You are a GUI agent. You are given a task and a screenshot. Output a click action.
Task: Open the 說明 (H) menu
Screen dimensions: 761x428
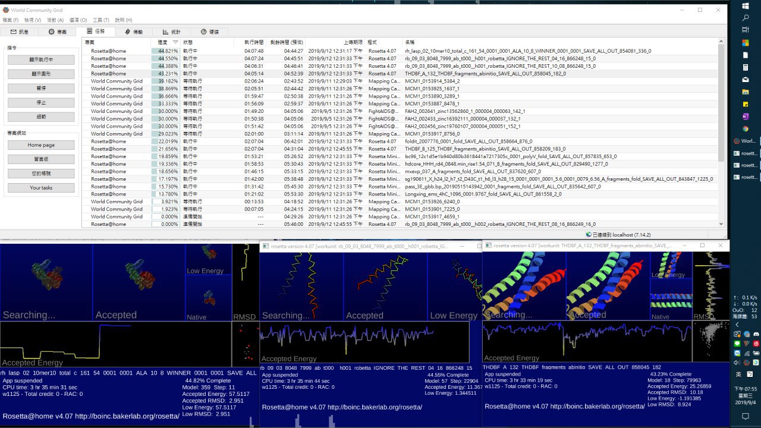pos(123,20)
